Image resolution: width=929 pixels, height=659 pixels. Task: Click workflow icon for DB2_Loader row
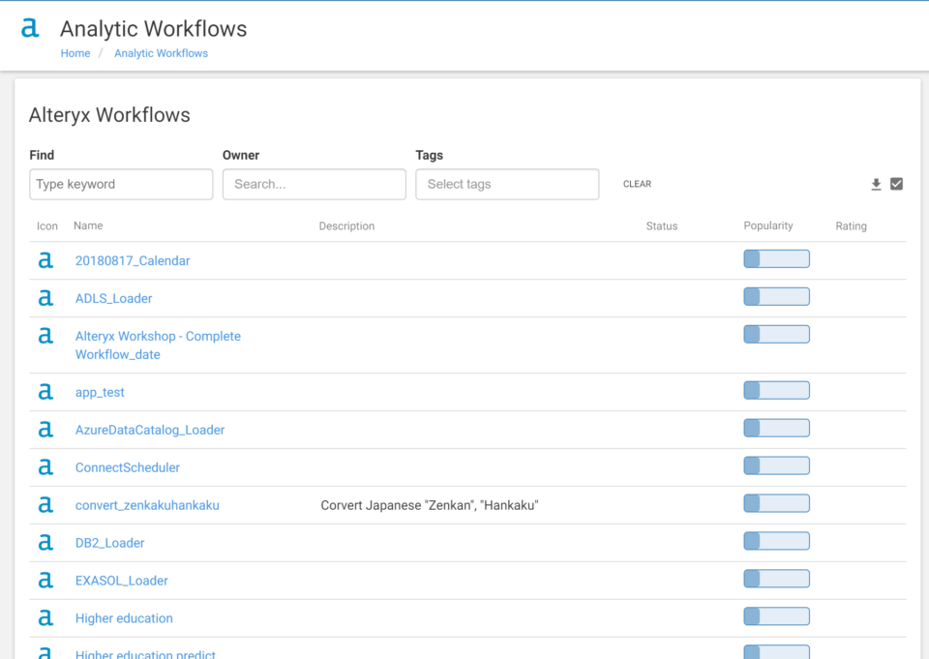pos(45,542)
